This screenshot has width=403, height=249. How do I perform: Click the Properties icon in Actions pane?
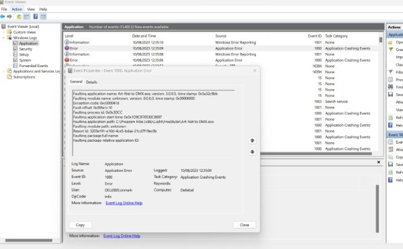click(390, 80)
